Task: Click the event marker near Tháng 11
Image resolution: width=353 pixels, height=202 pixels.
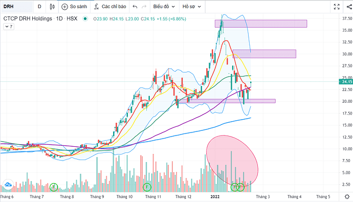Action: pos(147,187)
